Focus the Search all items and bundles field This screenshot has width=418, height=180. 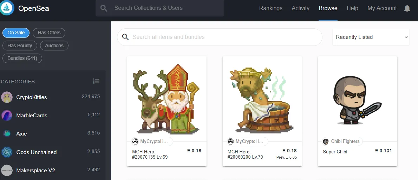(x=220, y=37)
